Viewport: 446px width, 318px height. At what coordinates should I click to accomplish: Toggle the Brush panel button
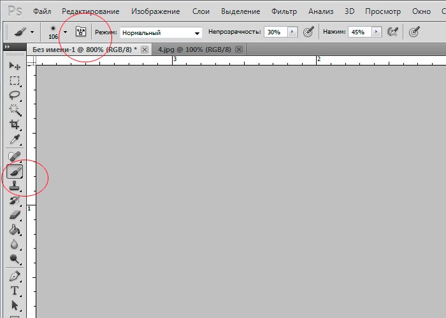[80, 32]
